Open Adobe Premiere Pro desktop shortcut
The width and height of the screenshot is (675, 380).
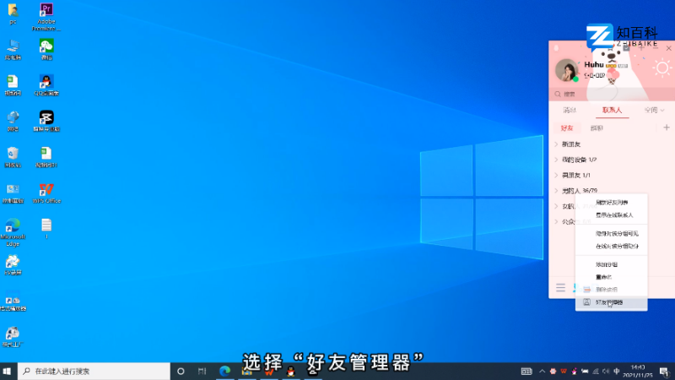click(46, 13)
